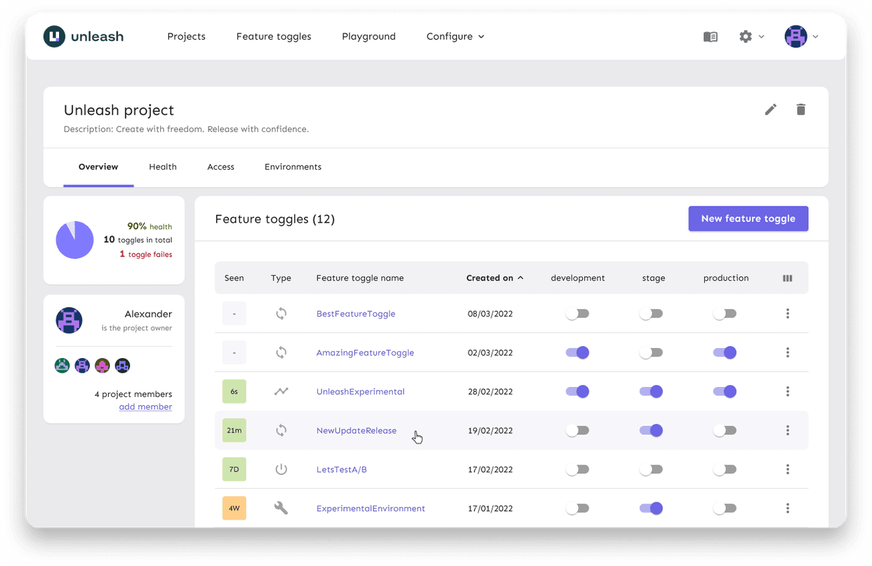Open column visibility icon in table header
Image resolution: width=872 pixels, height=566 pixels.
point(787,278)
